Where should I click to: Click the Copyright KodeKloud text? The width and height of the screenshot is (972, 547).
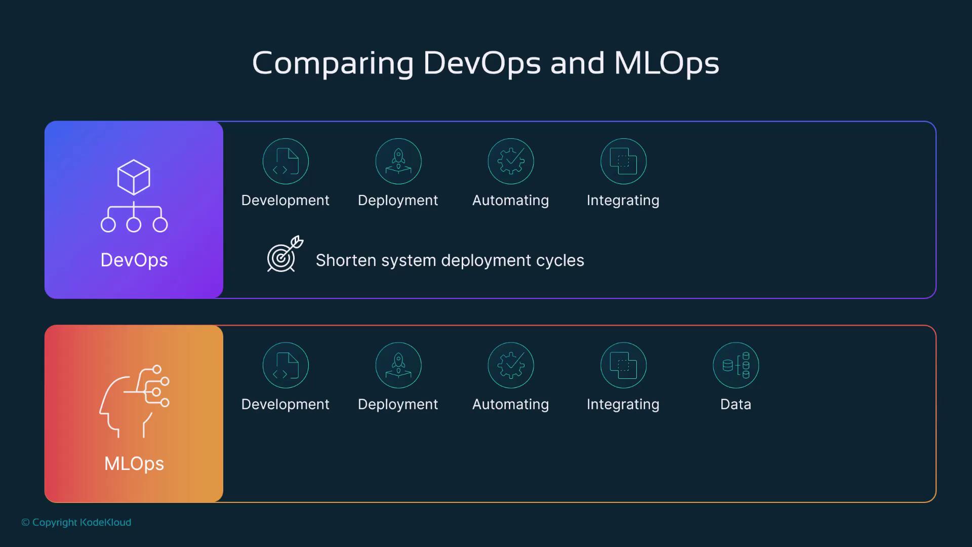click(76, 522)
